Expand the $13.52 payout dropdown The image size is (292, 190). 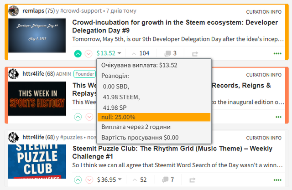[109, 53]
